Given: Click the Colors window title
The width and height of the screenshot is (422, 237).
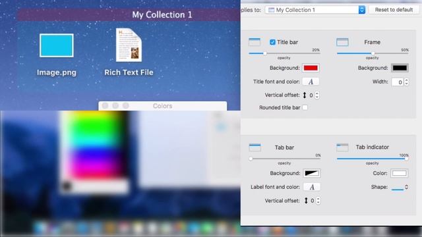Looking at the screenshot, I should coord(163,106).
